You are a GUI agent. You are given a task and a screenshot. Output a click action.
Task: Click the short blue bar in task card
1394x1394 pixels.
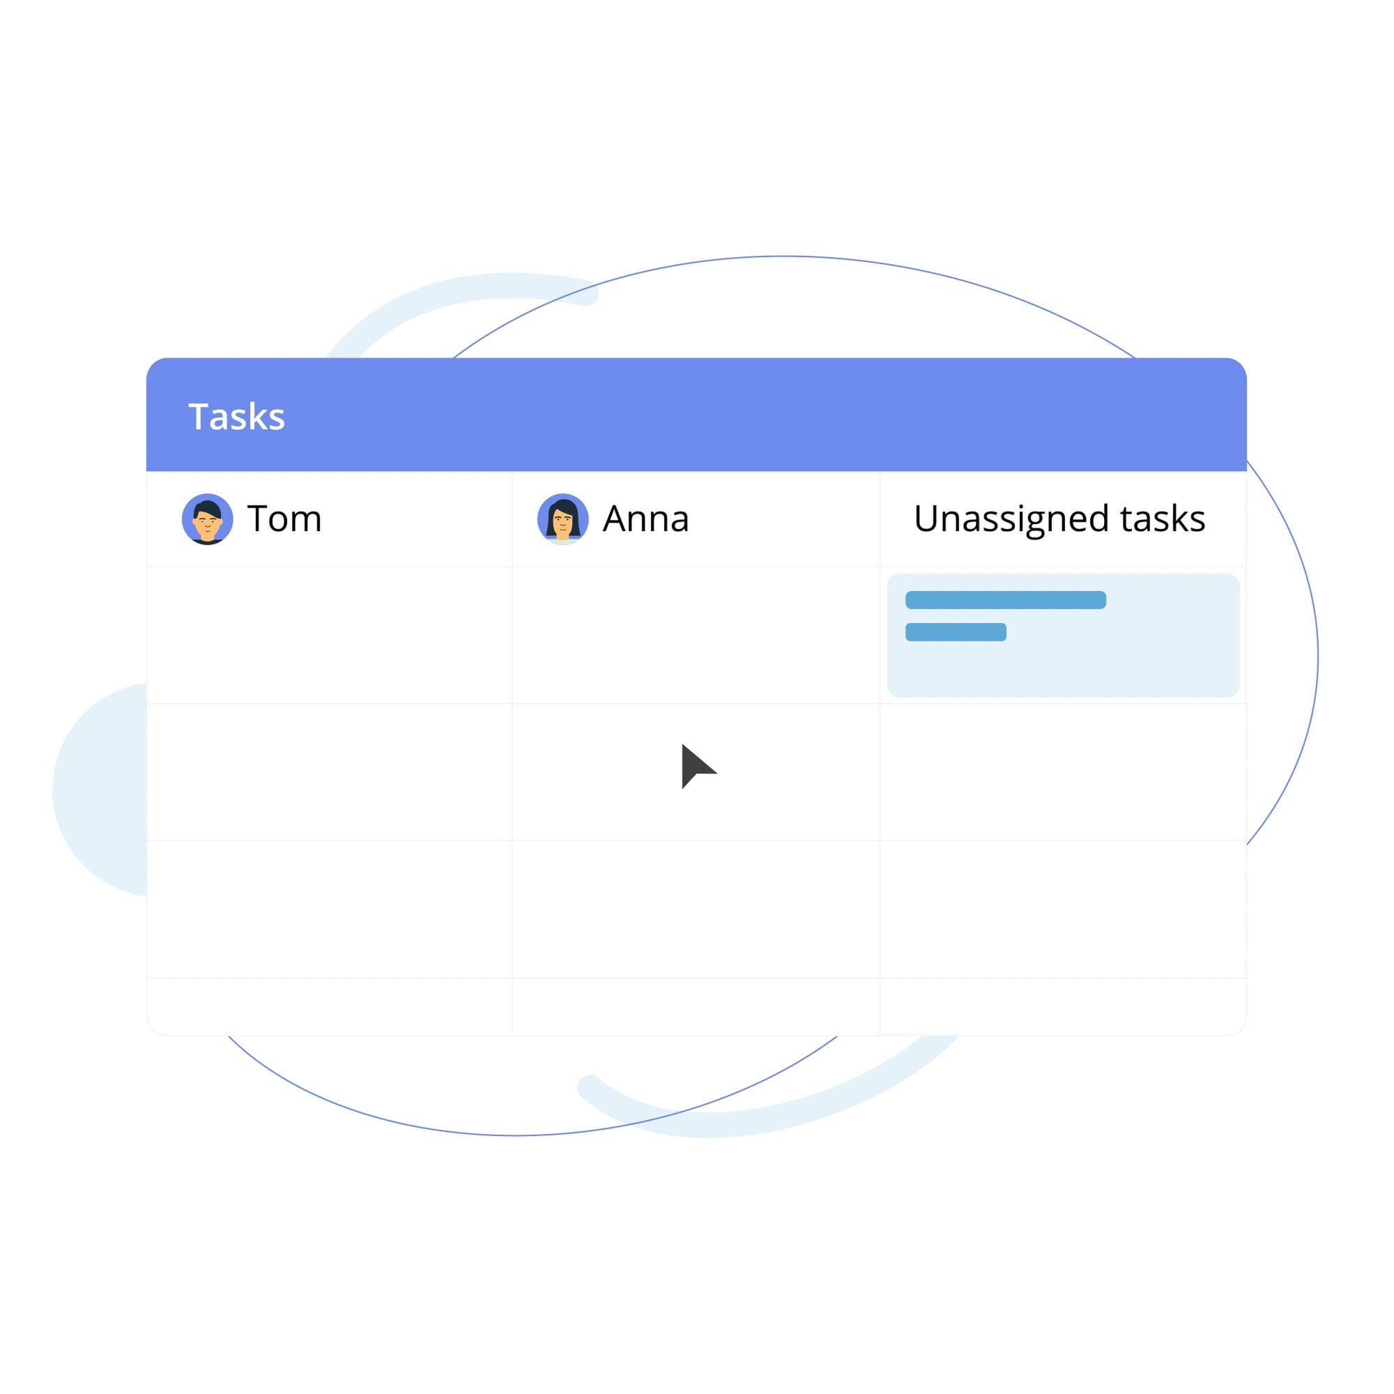[x=956, y=631]
